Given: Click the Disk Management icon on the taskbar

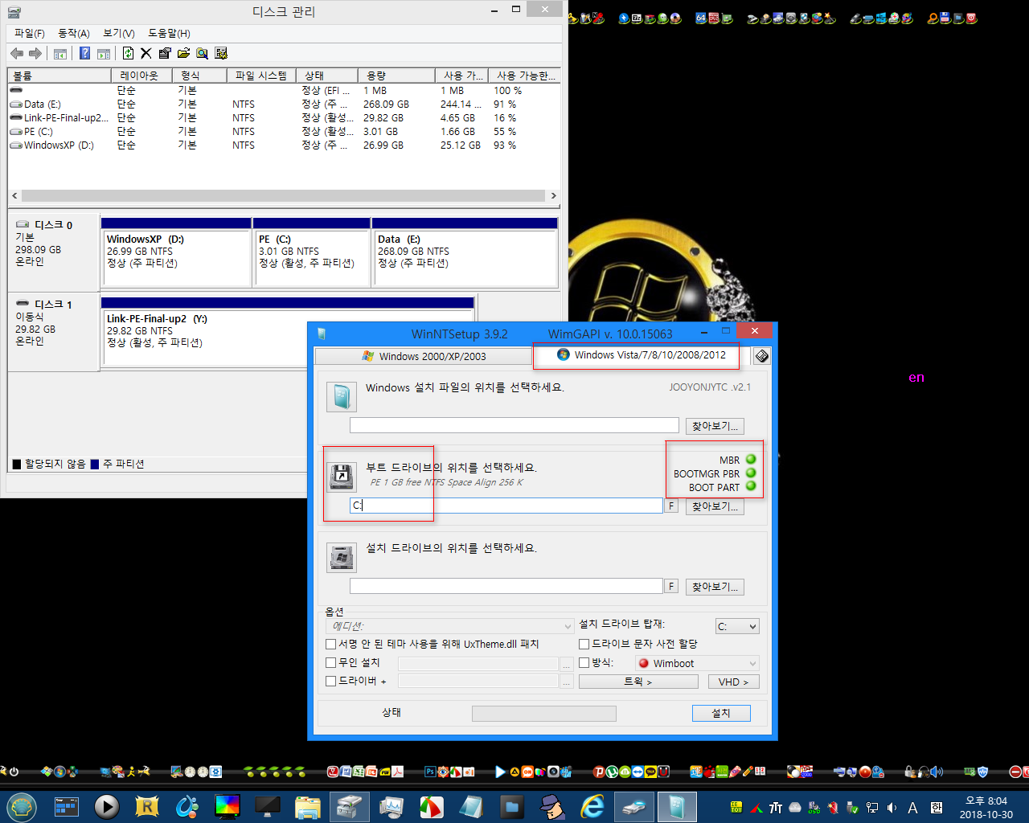Looking at the screenshot, I should tap(348, 806).
